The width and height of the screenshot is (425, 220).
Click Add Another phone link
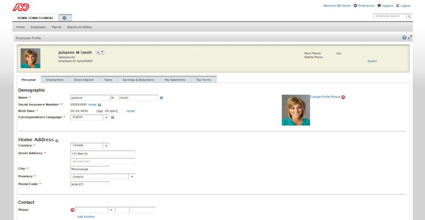click(x=86, y=216)
